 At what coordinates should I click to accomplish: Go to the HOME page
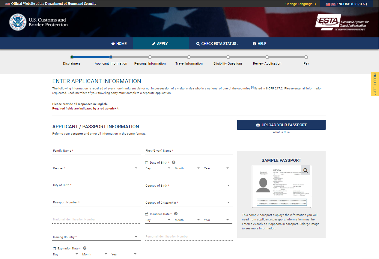[119, 44]
